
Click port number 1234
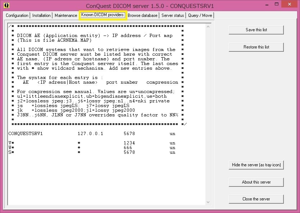(129, 143)
